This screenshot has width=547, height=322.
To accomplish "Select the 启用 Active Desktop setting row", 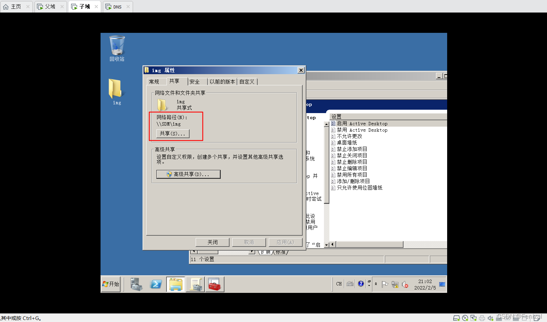I will click(x=389, y=124).
